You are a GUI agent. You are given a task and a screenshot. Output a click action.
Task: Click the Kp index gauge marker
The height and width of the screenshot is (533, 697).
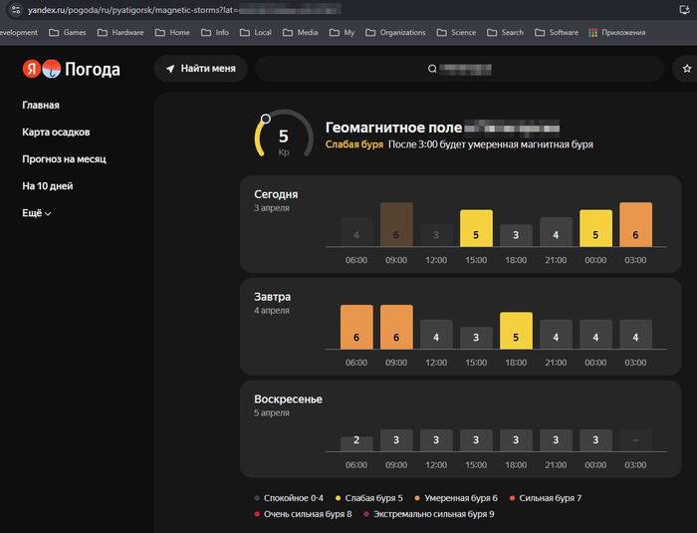pyautogui.click(x=266, y=119)
